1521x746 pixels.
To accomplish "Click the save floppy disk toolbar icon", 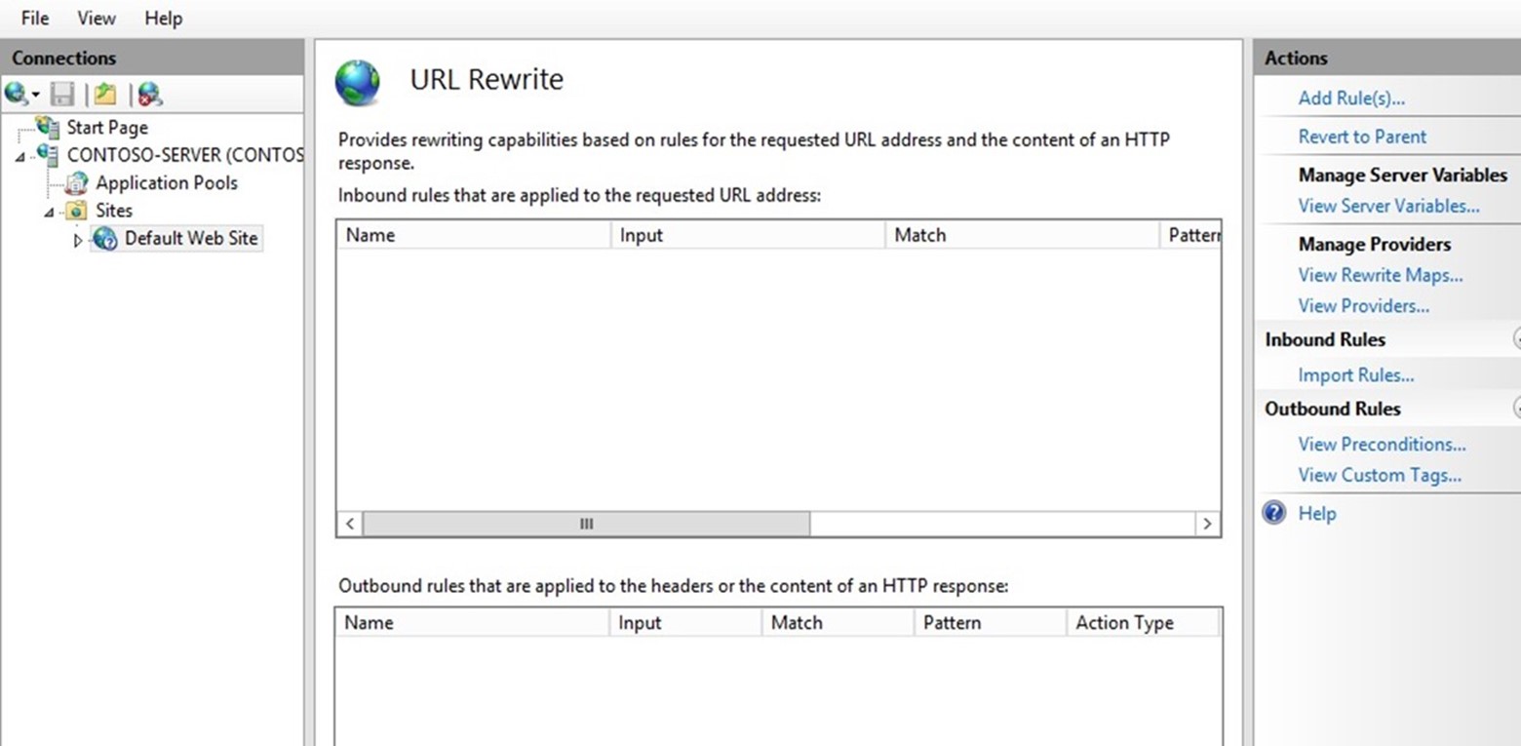I will coord(62,94).
